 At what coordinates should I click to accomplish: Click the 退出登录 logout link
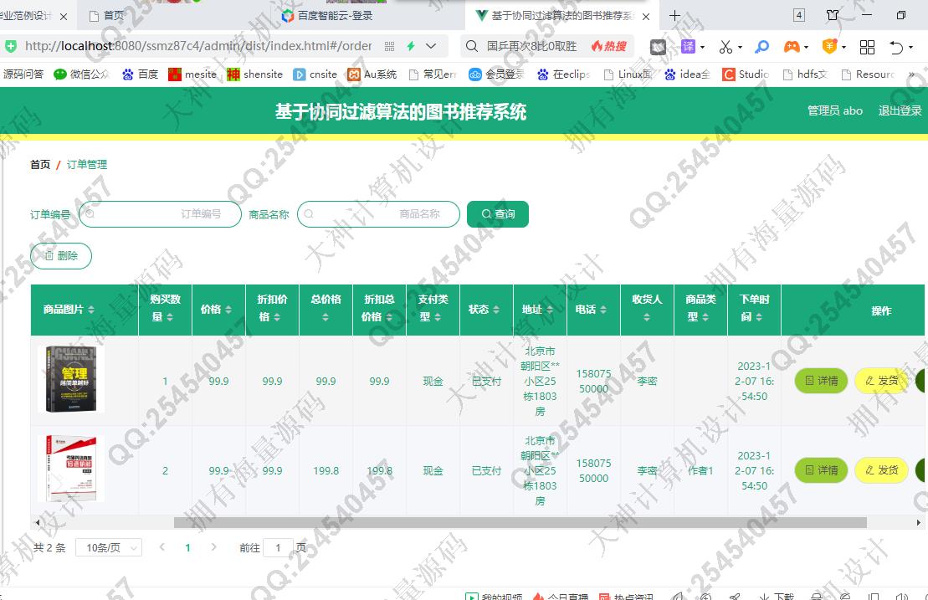[x=900, y=110]
